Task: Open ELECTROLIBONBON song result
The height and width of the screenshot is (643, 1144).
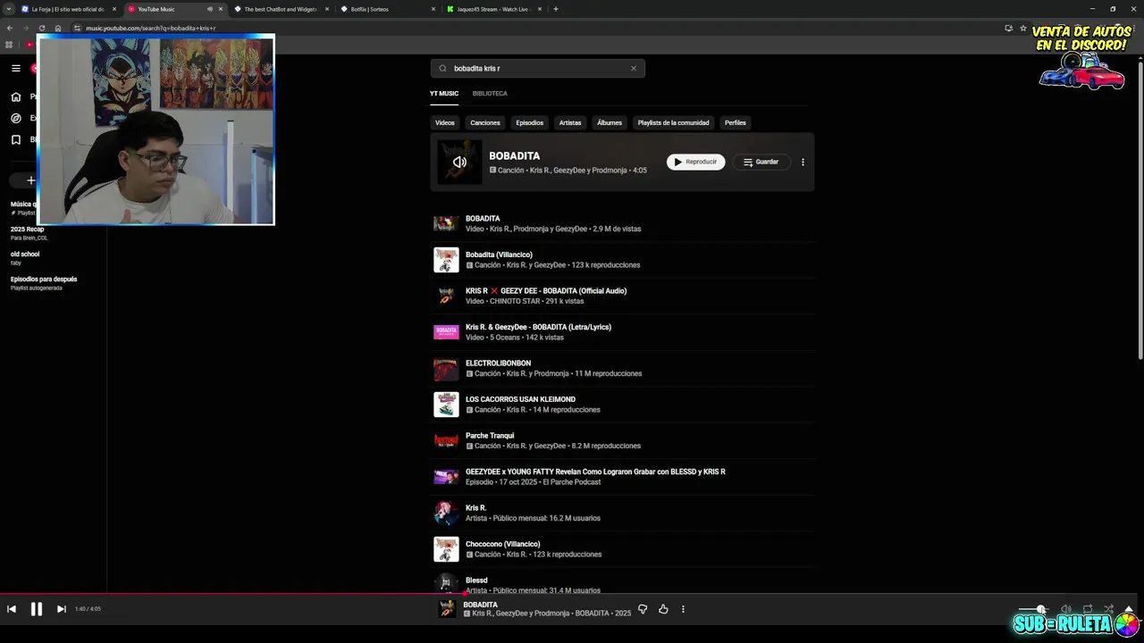Action: coord(622,368)
